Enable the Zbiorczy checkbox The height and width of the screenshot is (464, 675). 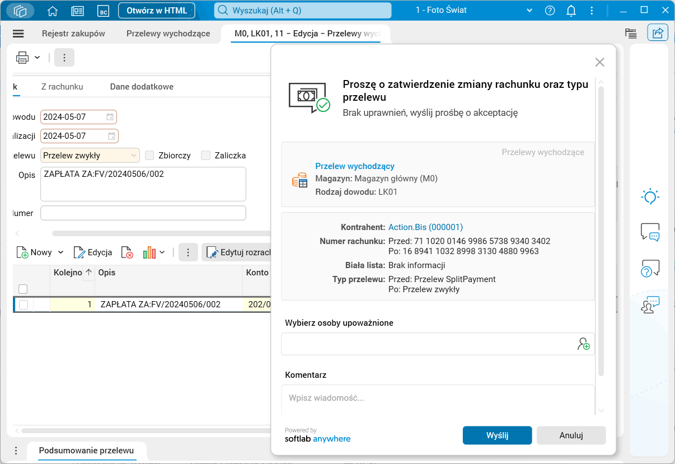[149, 156]
